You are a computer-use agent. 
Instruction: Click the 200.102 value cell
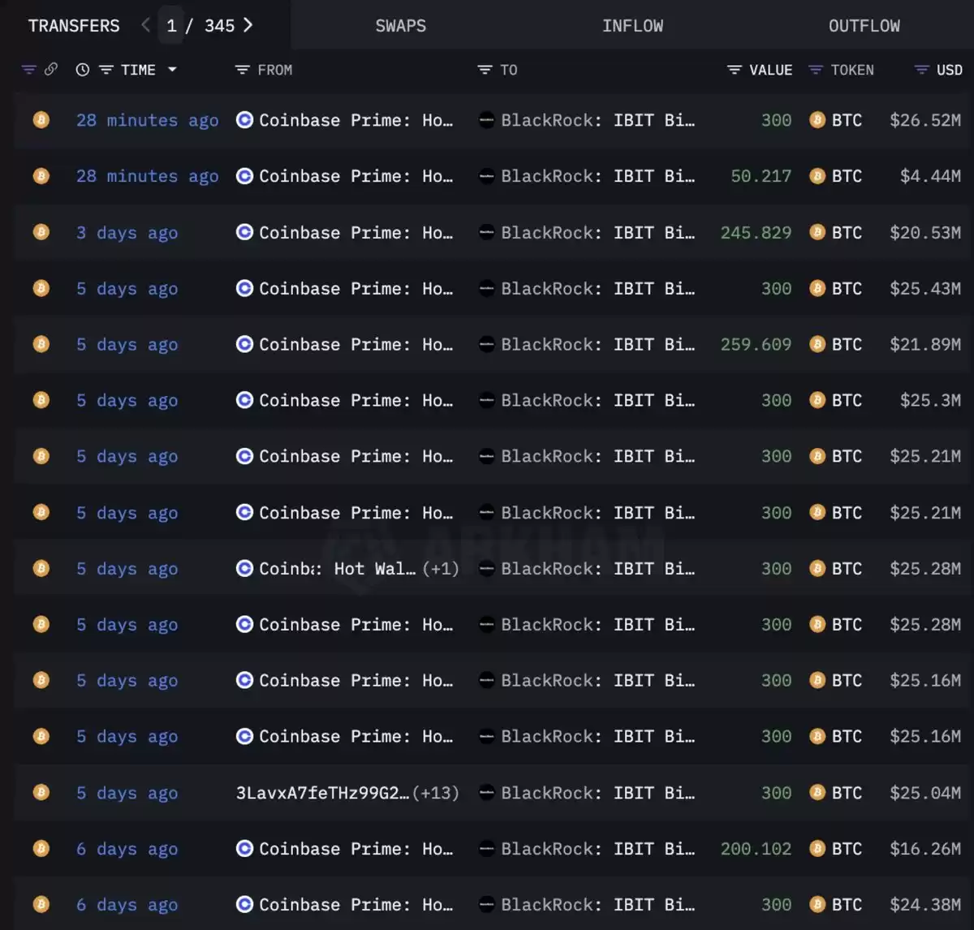pos(756,849)
